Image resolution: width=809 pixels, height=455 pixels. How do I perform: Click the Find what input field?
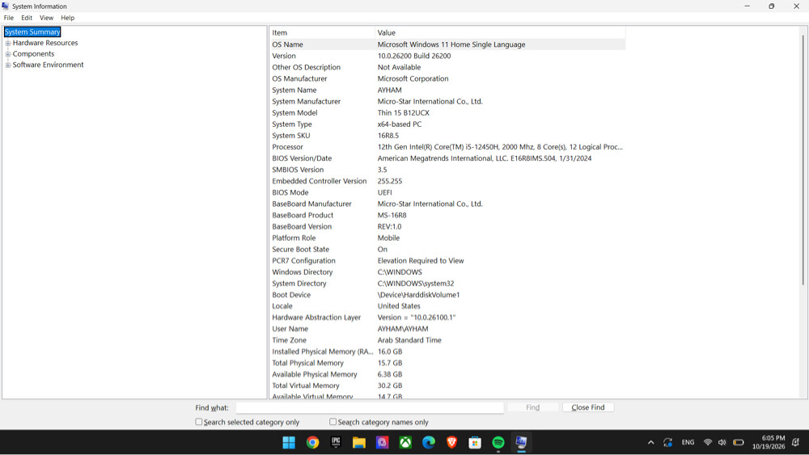point(370,407)
